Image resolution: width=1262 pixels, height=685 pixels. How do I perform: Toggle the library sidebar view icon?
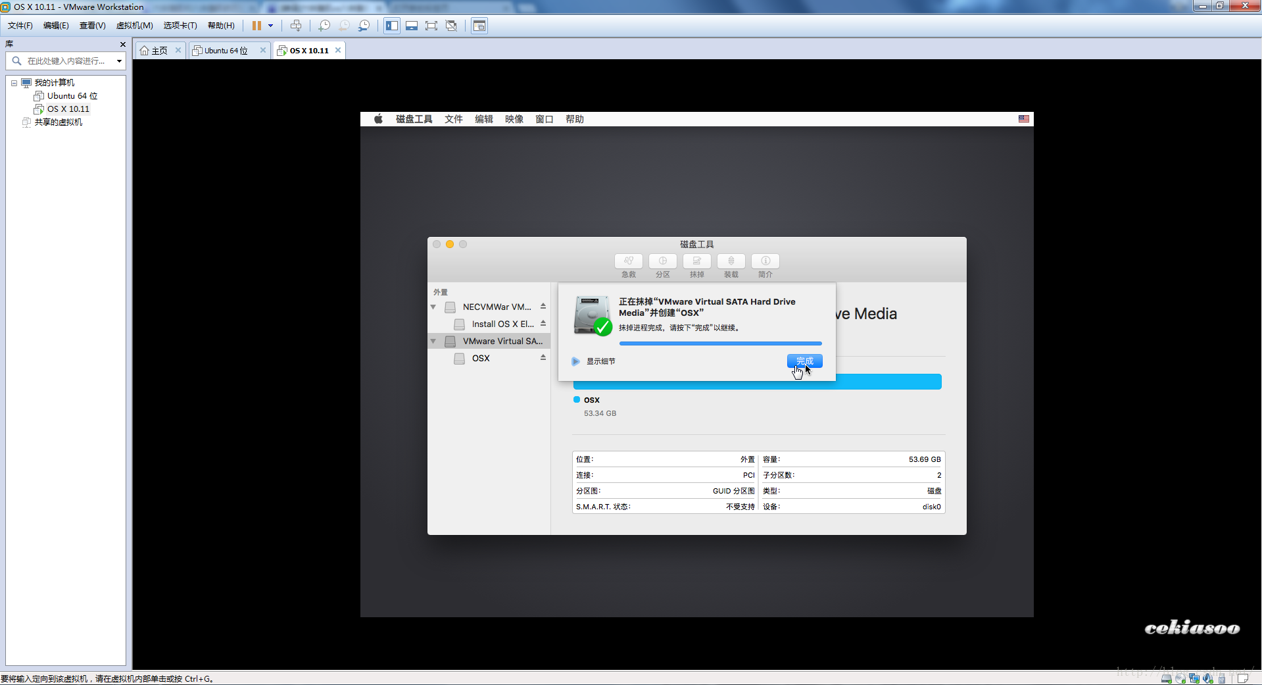click(x=392, y=26)
